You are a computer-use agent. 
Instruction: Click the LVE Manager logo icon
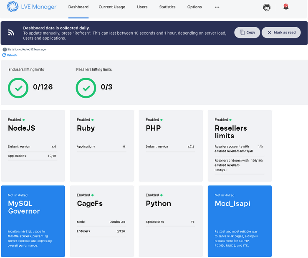13,7
